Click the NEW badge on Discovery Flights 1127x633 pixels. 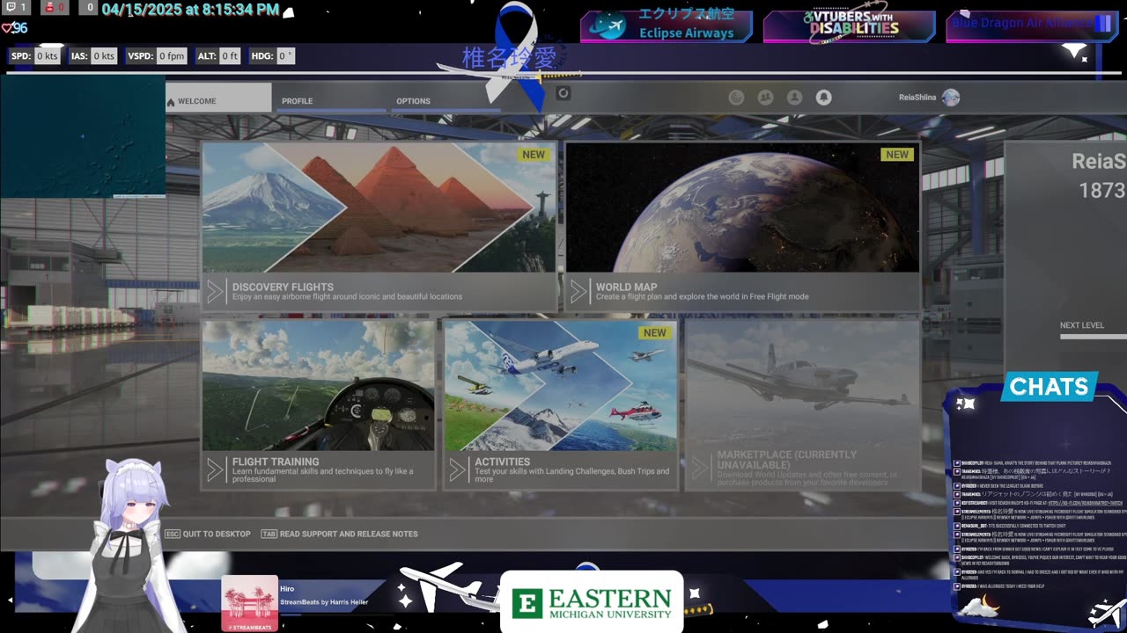tap(534, 155)
